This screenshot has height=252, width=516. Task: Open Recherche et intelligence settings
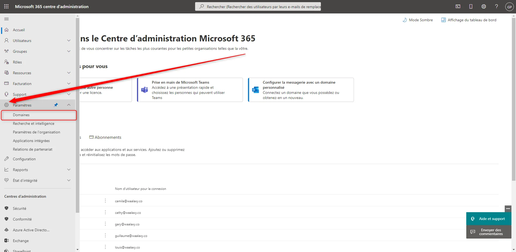(x=34, y=124)
